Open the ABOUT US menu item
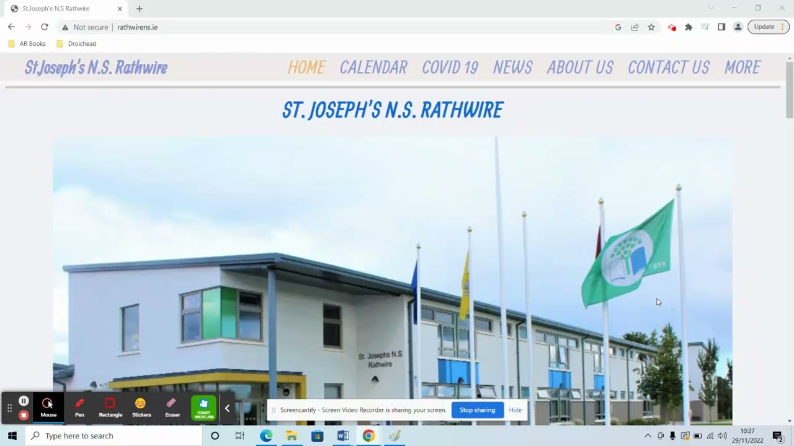This screenshot has height=446, width=794. pos(580,68)
